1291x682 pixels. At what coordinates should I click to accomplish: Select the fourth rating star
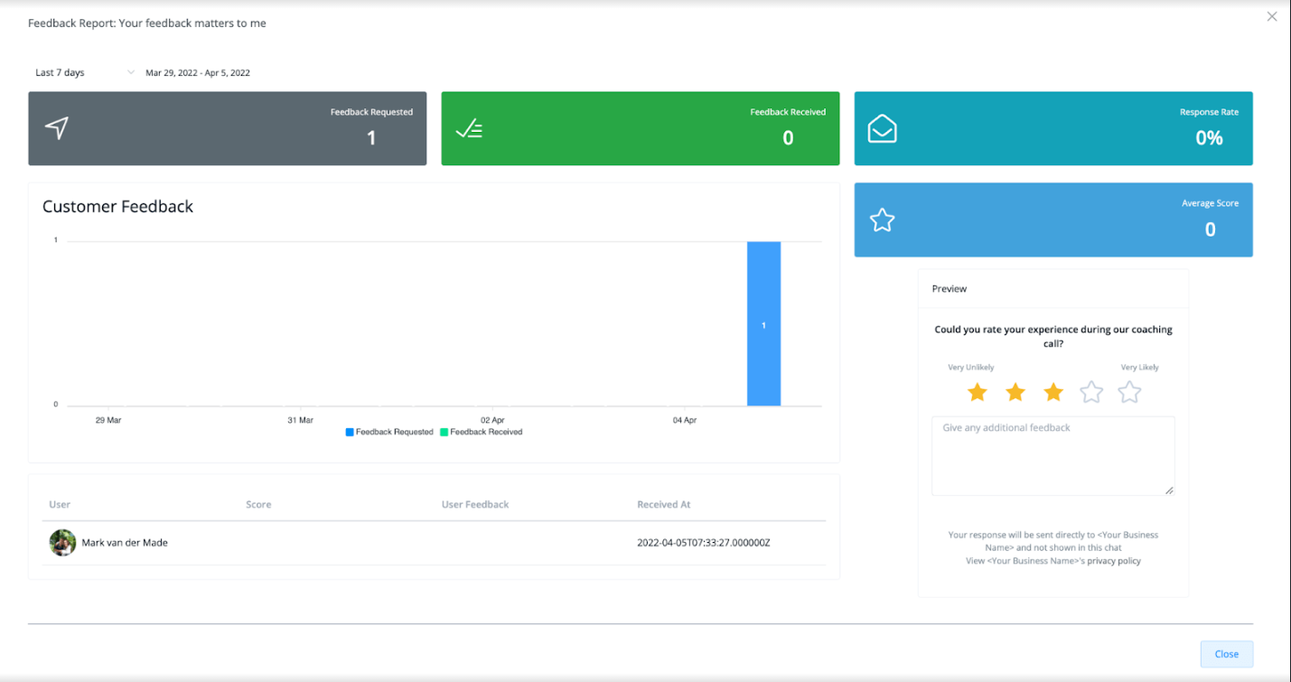(1091, 392)
